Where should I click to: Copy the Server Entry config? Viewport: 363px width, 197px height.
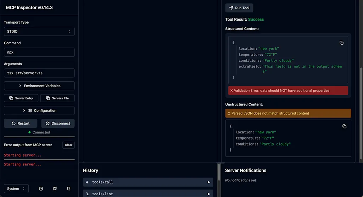(x=21, y=98)
